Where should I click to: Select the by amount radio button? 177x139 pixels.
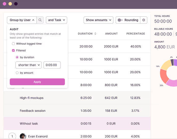(17, 73)
